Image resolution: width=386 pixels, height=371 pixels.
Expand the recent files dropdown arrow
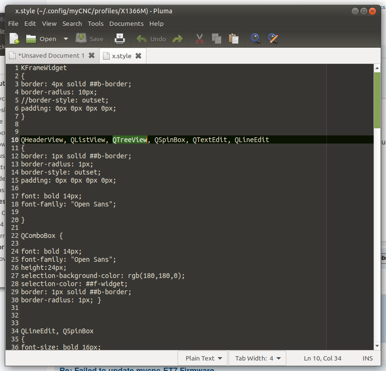tap(66, 39)
